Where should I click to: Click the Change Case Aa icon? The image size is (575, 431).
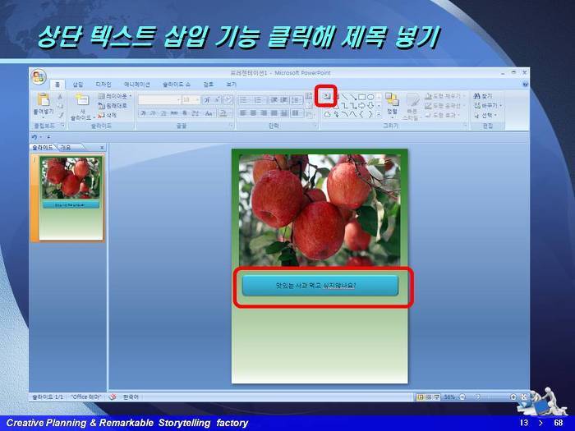[x=209, y=113]
